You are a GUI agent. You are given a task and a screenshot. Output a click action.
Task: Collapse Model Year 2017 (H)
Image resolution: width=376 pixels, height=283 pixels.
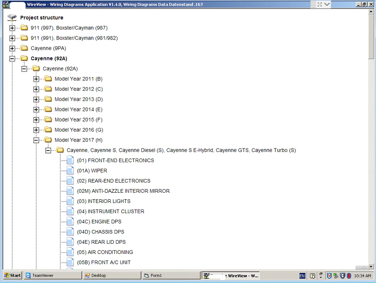coord(36,140)
